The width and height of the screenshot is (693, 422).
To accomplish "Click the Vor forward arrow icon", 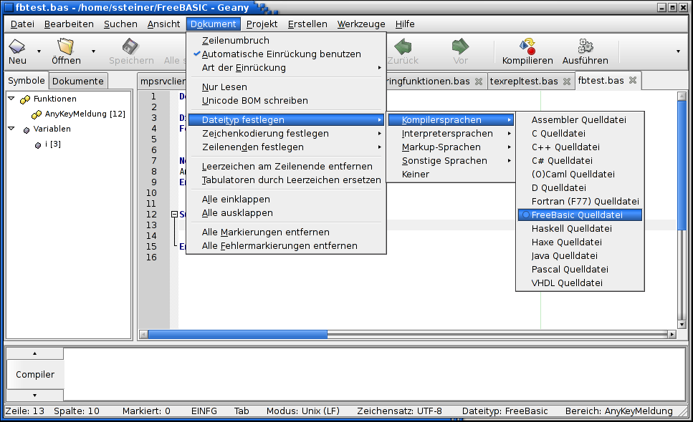I will coord(460,46).
